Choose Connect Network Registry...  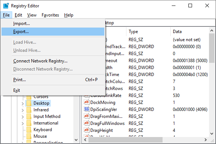(53, 61)
